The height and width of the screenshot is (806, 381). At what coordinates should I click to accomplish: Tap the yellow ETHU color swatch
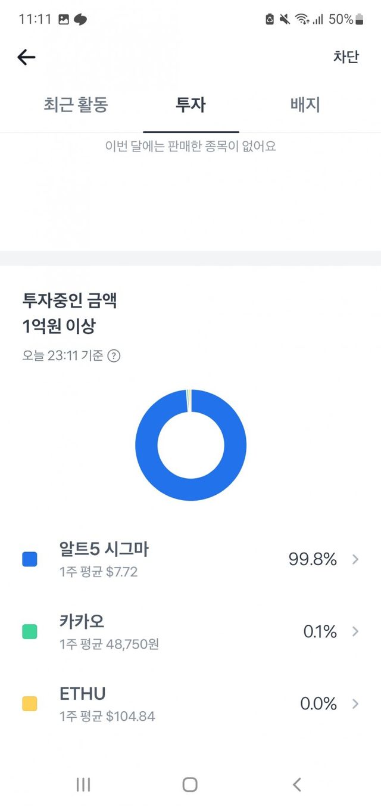[x=29, y=703]
